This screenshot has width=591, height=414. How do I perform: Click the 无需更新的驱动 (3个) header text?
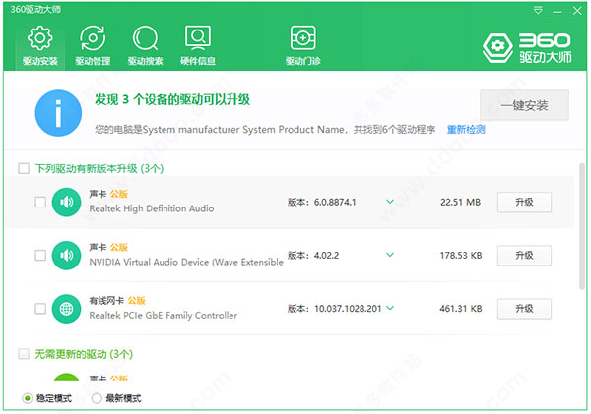(84, 354)
